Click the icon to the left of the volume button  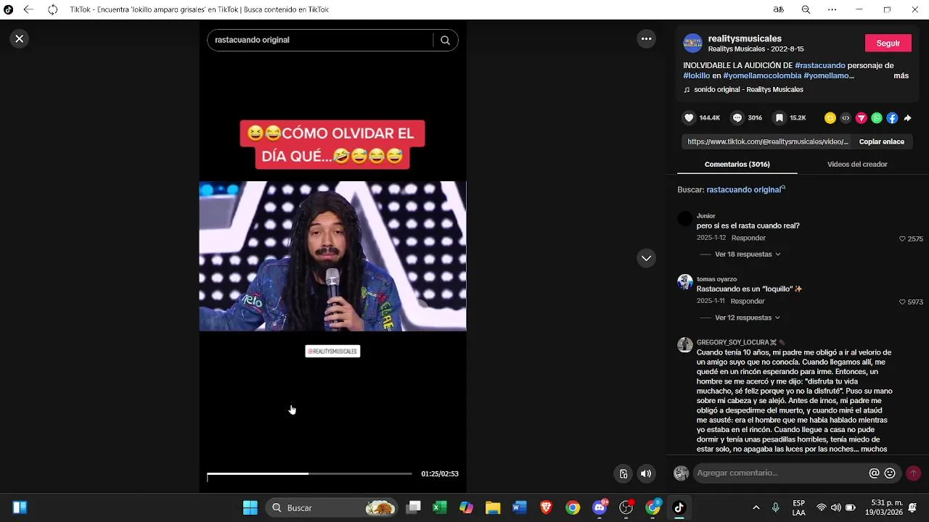click(623, 474)
